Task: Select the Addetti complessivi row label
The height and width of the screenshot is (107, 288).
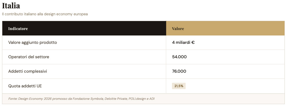Action: click(x=28, y=72)
